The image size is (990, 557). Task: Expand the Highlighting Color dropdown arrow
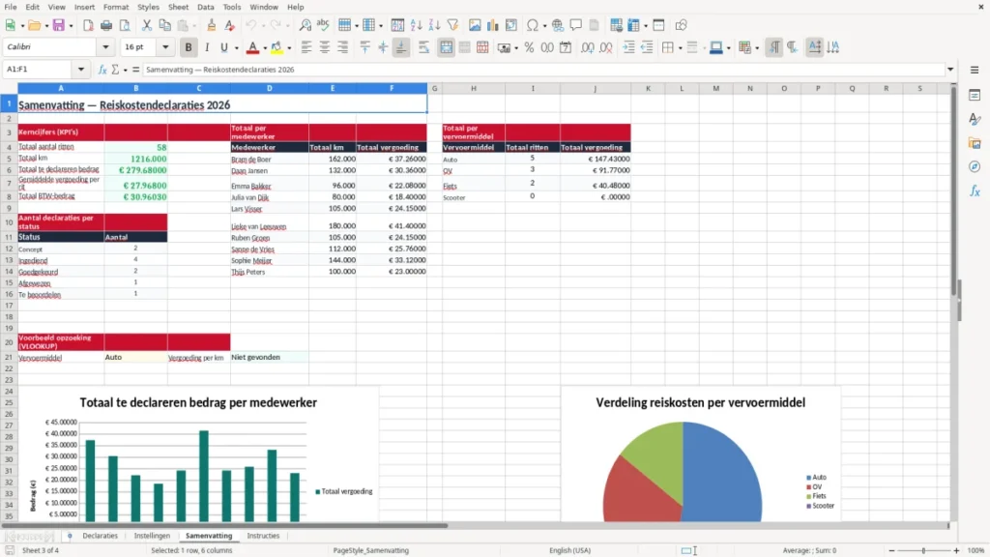click(x=289, y=48)
